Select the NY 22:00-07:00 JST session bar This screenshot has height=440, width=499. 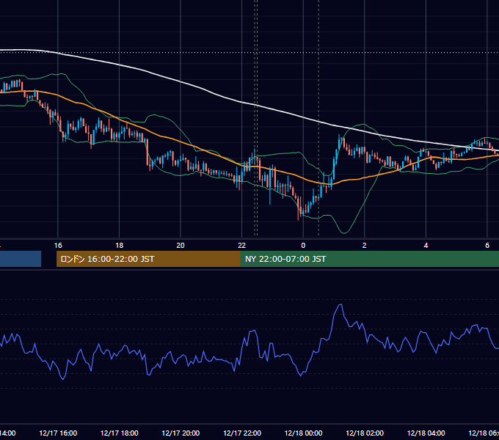click(369, 259)
